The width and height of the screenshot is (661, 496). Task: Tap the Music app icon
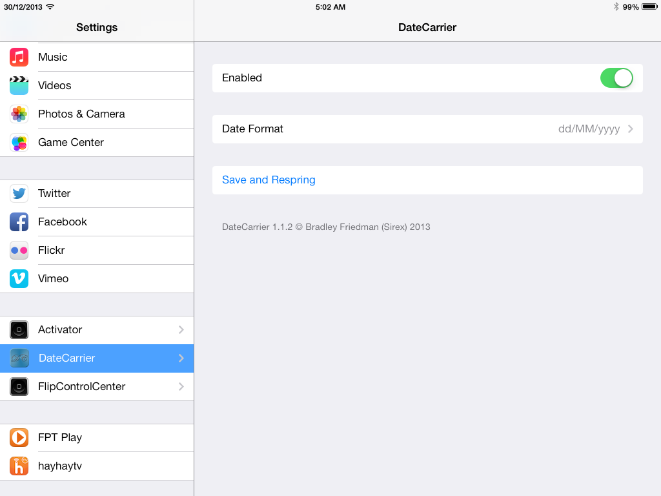pyautogui.click(x=19, y=57)
